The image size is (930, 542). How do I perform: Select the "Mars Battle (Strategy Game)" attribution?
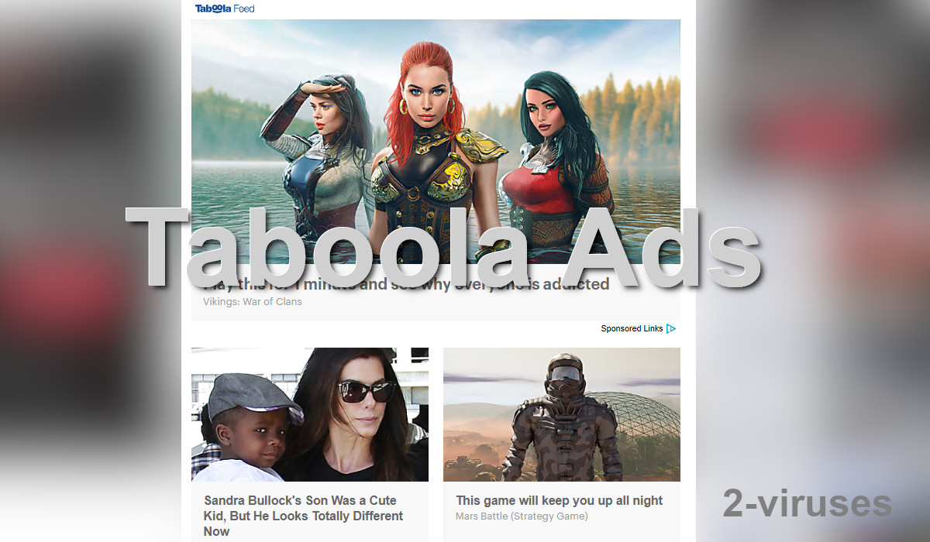(x=522, y=516)
